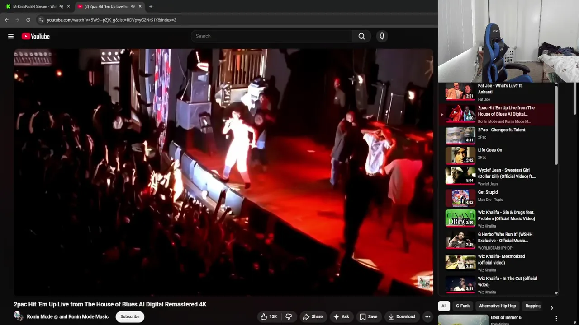The image size is (579, 325).
Task: Close the 2pac Hit 'Em Up tab
Action: coord(140,6)
